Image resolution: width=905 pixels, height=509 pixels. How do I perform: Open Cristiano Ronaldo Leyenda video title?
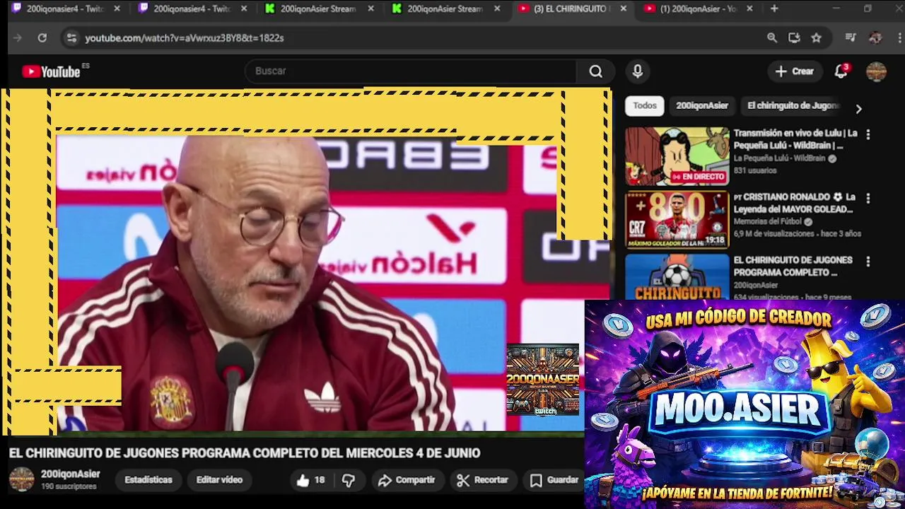click(x=795, y=203)
